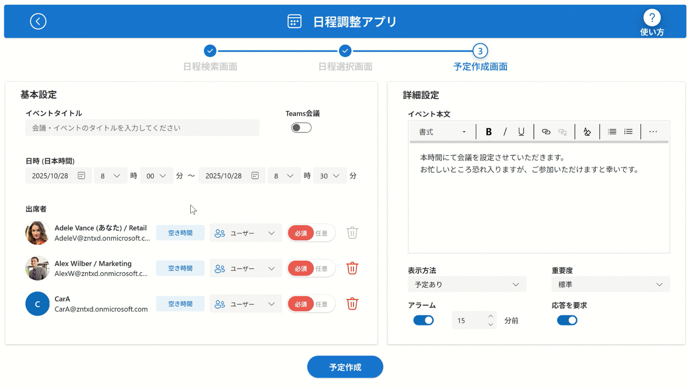Turn off the アラーム switch
This screenshot has height=388, width=690.
point(423,321)
